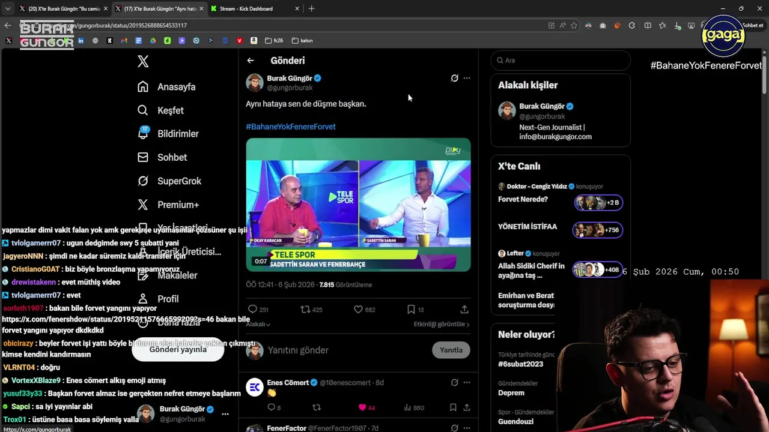This screenshot has width=769, height=432.
Task: Open the kalsın bookmarks folder
Action: click(302, 41)
